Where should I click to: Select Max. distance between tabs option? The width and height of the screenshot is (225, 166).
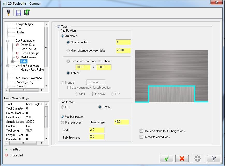(x=68, y=50)
